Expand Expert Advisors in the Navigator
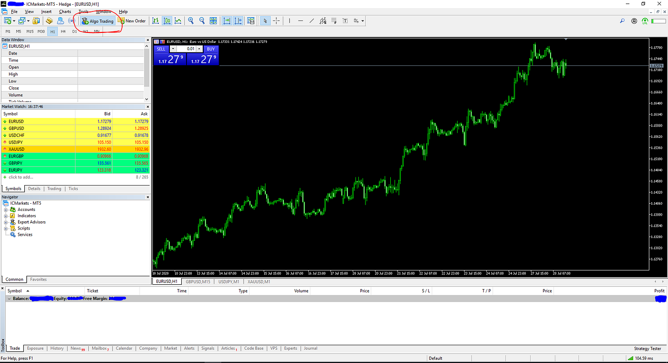 [x=5, y=222]
